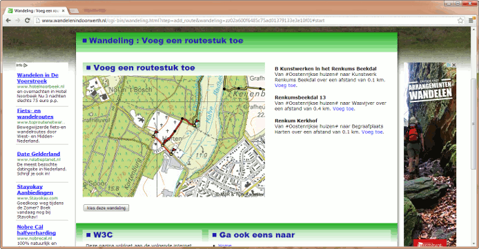Go back using browser back arrow
Viewport: 479px width, 249px height.
pyautogui.click(x=8, y=21)
